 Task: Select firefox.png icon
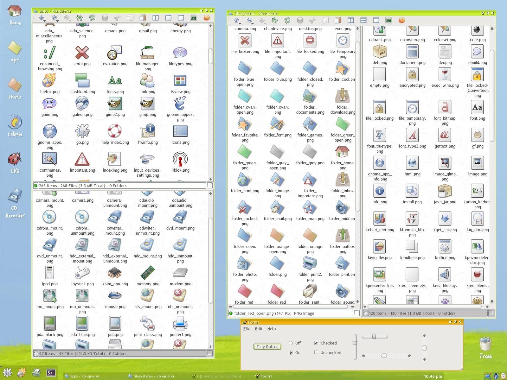[49, 81]
